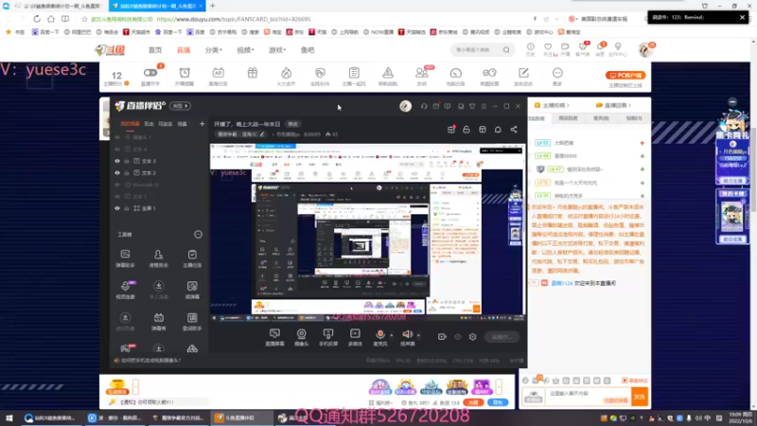Open the Windows Start button
The height and width of the screenshot is (426, 757).
[x=9, y=417]
